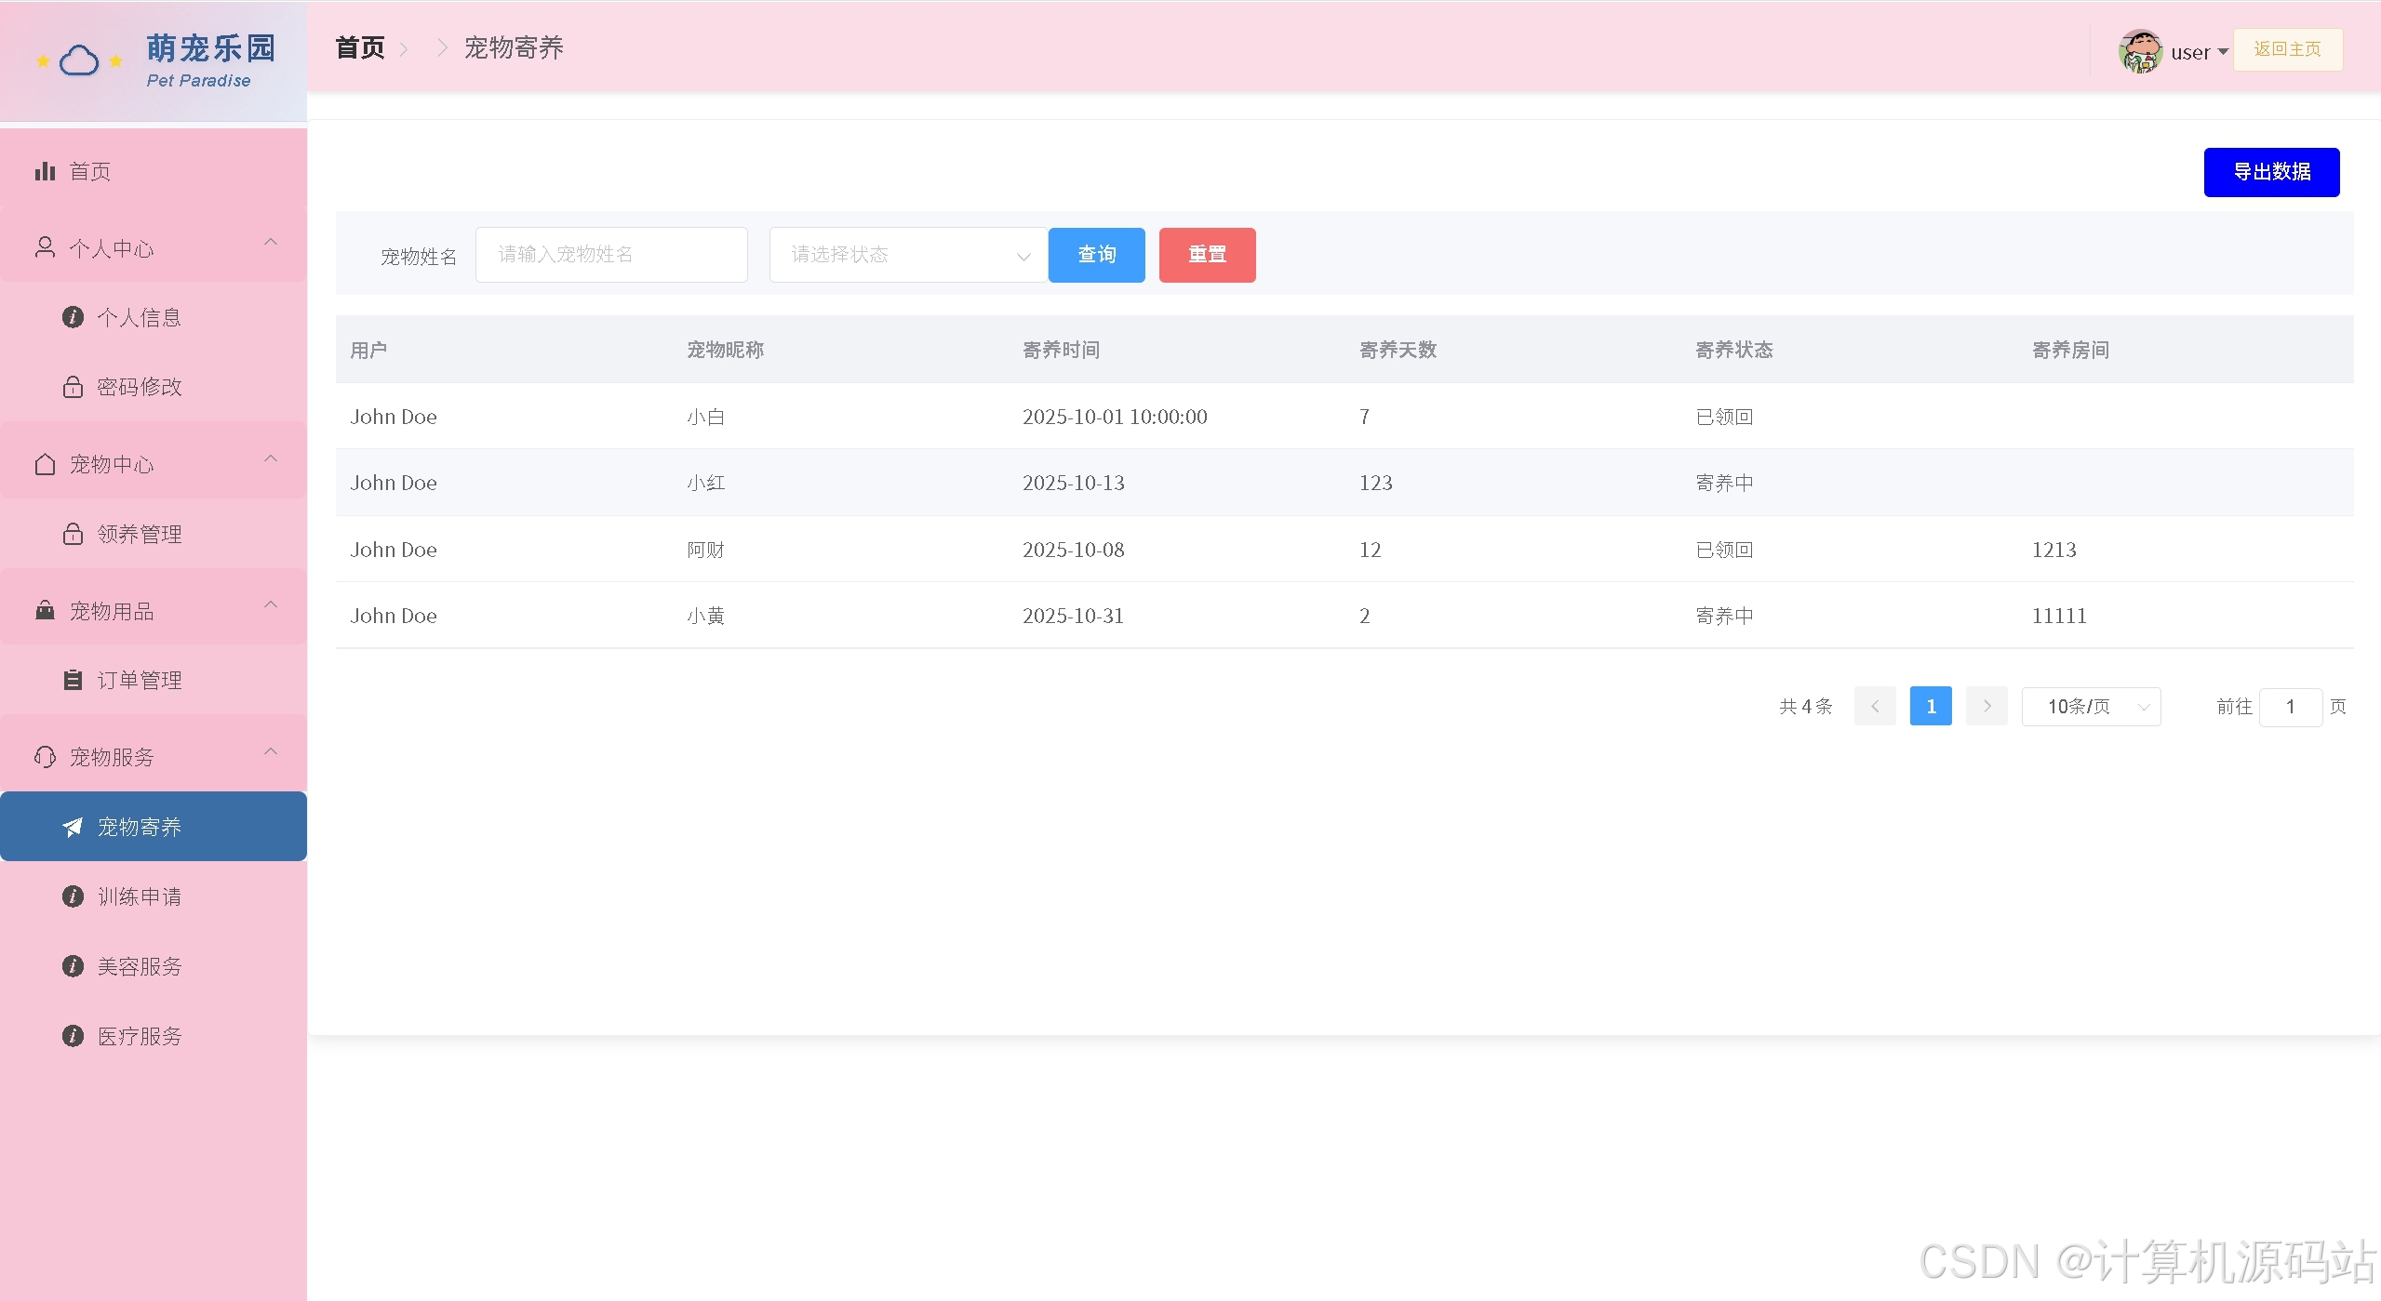This screenshot has height=1301, width=2381.
Task: Click the info icon beside 医疗服务
Action: (x=73, y=1036)
